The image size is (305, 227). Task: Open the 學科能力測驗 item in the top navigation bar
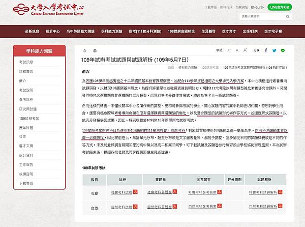(112, 32)
